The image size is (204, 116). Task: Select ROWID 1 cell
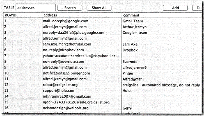[x=23, y=21]
